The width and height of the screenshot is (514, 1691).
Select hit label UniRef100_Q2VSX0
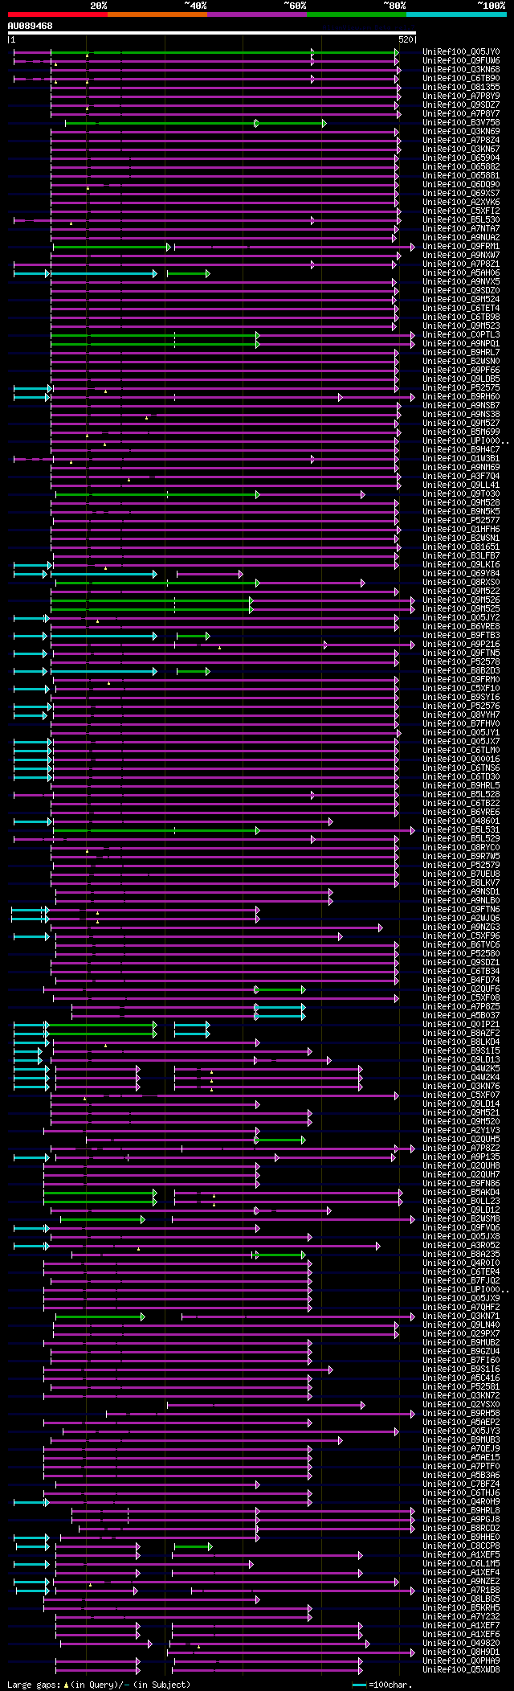pos(461,1405)
